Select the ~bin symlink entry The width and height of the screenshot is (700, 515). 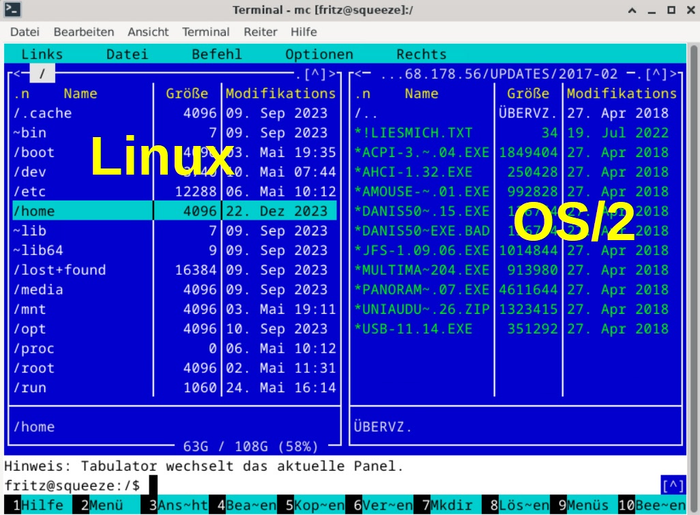pos(175,133)
